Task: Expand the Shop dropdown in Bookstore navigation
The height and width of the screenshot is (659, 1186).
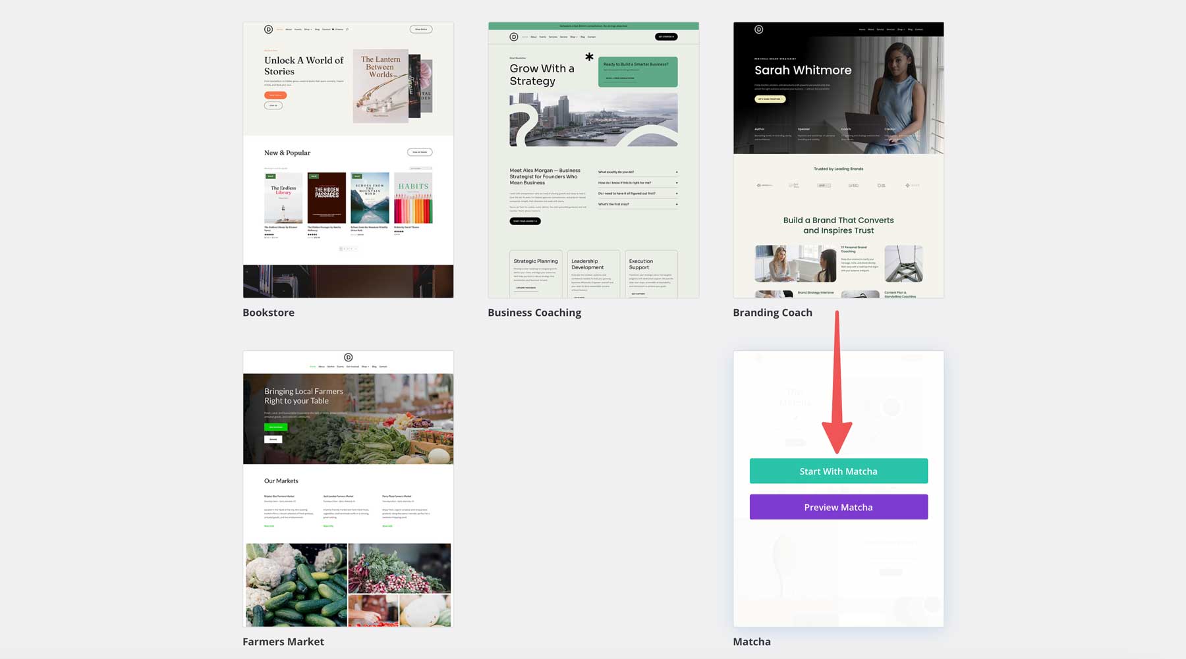Action: tap(308, 29)
